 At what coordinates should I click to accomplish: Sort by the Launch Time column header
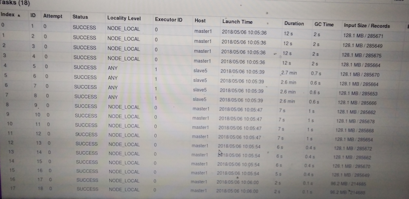click(x=237, y=22)
